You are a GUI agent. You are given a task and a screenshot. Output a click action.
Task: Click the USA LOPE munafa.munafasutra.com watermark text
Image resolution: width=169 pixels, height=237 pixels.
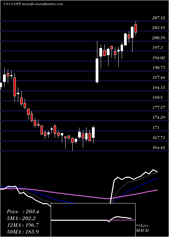coord(33,4)
